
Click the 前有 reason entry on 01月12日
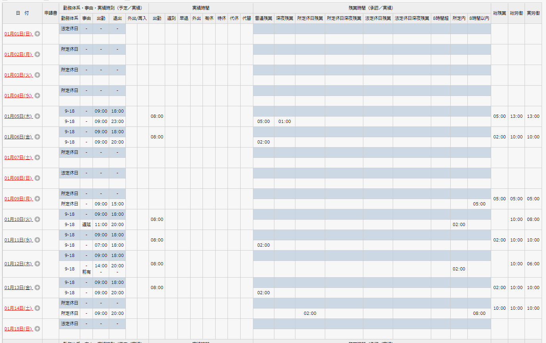pyautogui.click(x=86, y=272)
